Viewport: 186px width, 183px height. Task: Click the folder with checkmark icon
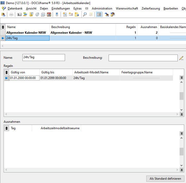31,15
